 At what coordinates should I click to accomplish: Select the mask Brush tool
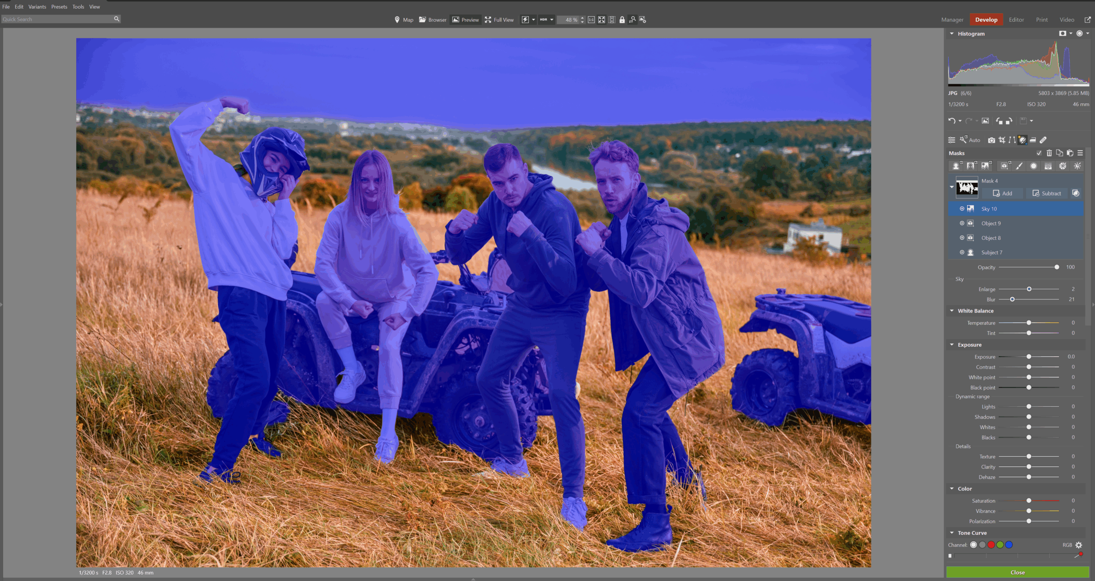tap(1019, 166)
